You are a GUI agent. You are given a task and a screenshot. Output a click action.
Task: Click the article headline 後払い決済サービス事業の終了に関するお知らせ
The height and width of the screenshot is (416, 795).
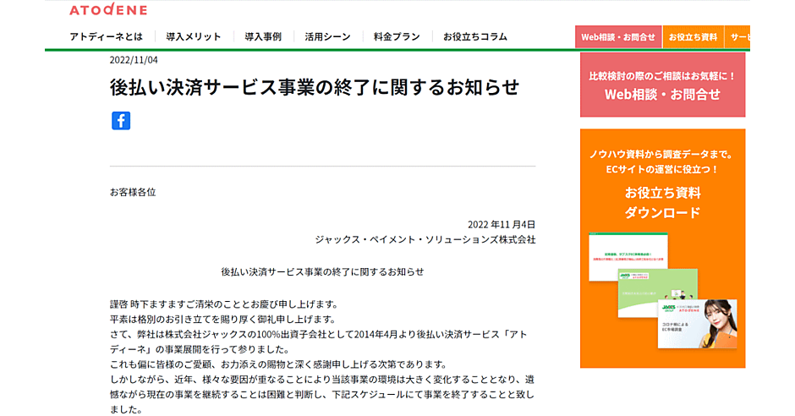pyautogui.click(x=315, y=87)
